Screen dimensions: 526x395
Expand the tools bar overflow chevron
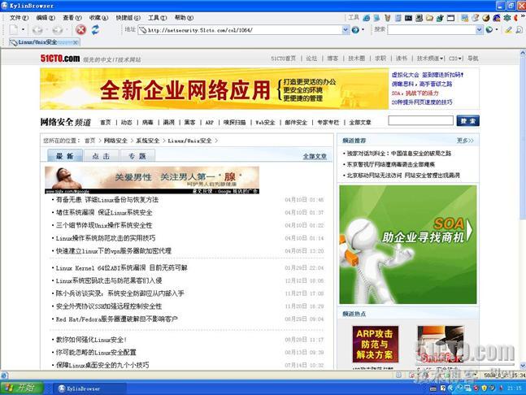[x=523, y=17]
